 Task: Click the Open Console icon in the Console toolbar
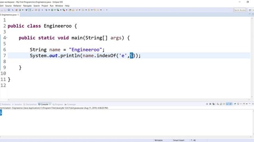[x=244, y=104]
